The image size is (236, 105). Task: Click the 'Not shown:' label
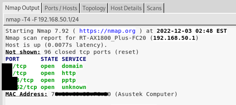click(23, 52)
